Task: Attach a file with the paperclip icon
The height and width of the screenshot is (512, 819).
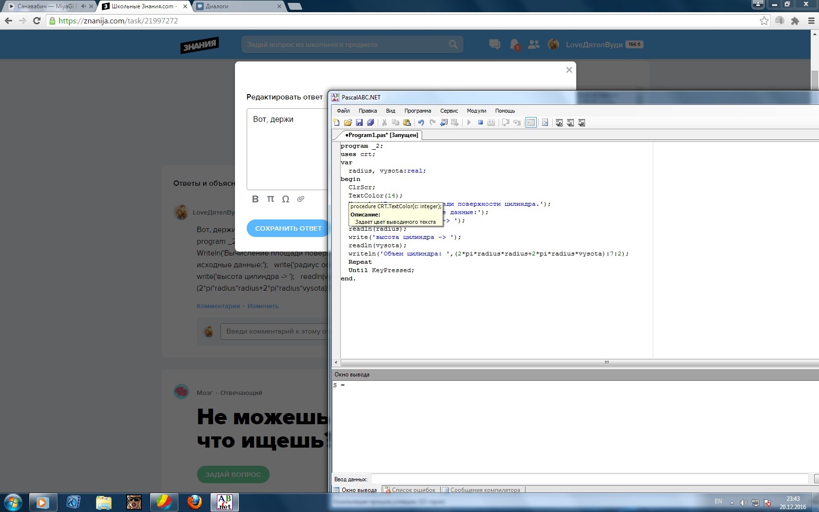Action: click(301, 199)
